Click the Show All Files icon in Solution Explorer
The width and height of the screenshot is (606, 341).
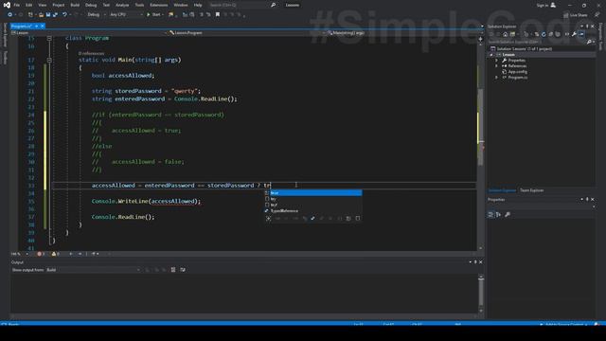[558, 34]
